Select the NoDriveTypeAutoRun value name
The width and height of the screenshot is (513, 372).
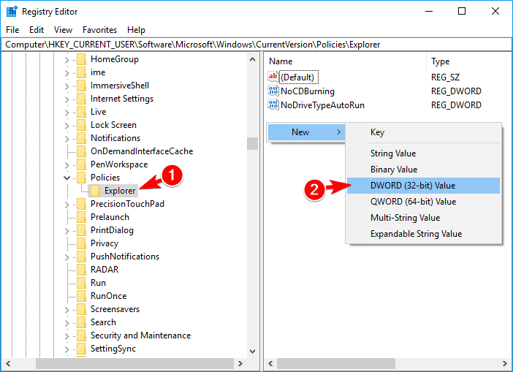pos(322,105)
